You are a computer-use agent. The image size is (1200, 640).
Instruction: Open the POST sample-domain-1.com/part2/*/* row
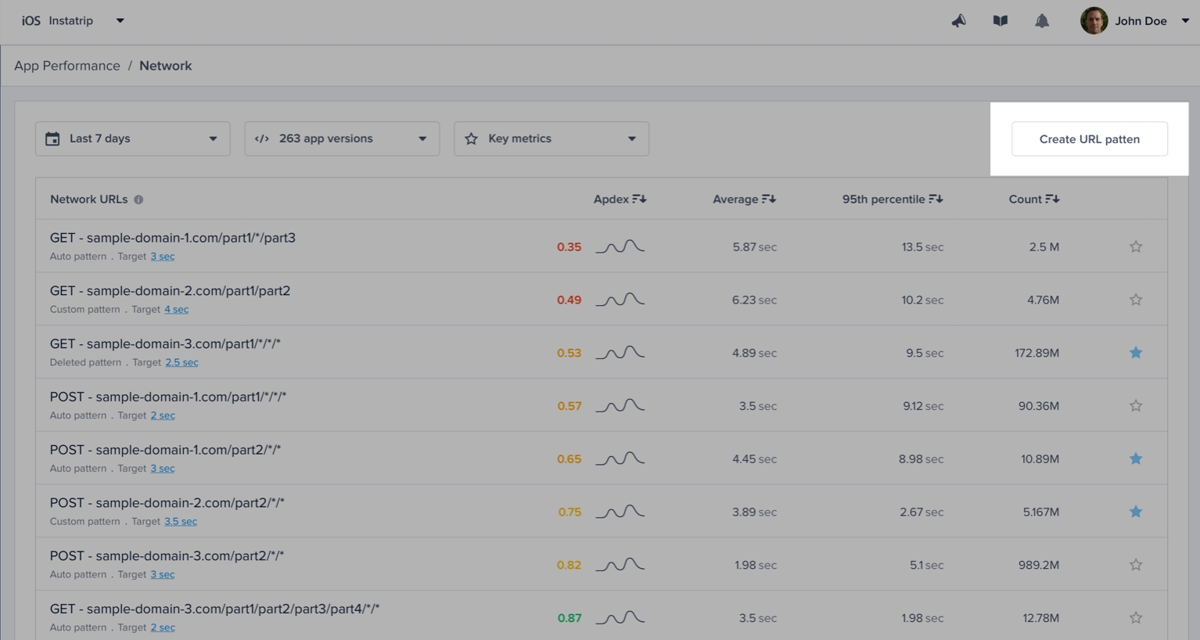(165, 450)
